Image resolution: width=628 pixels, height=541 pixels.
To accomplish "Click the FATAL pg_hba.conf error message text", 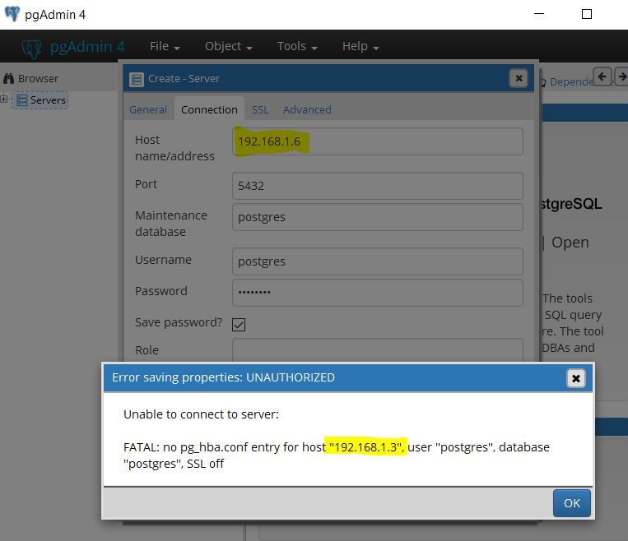I will pyautogui.click(x=337, y=455).
